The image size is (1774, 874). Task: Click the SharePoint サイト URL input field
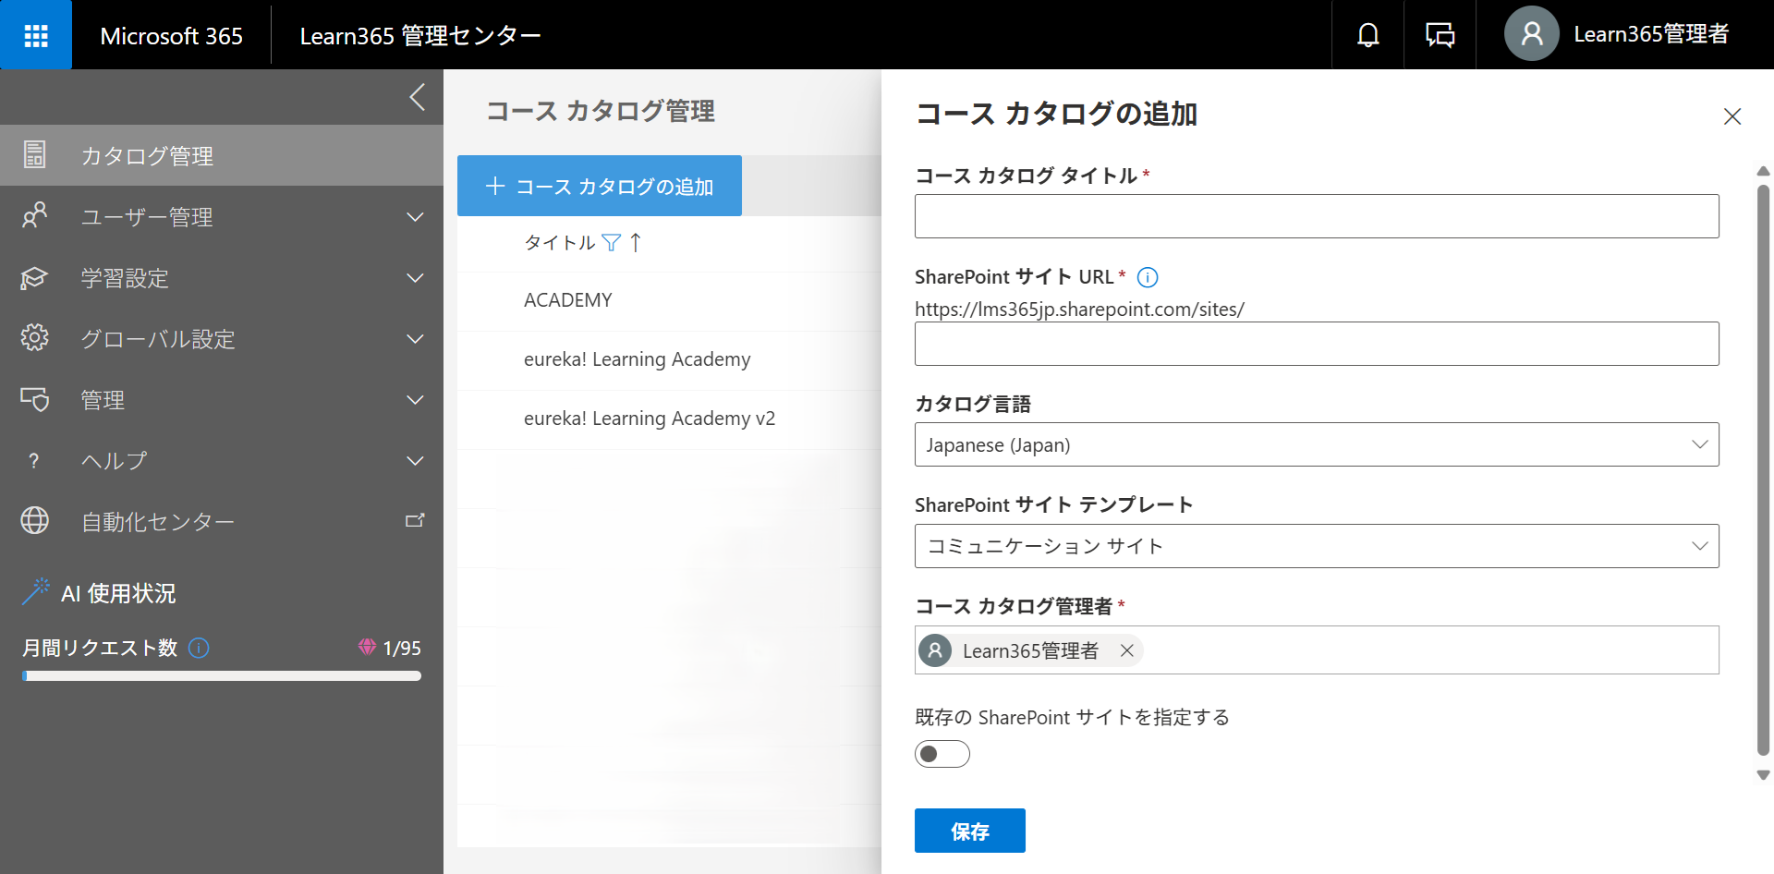point(1317,344)
